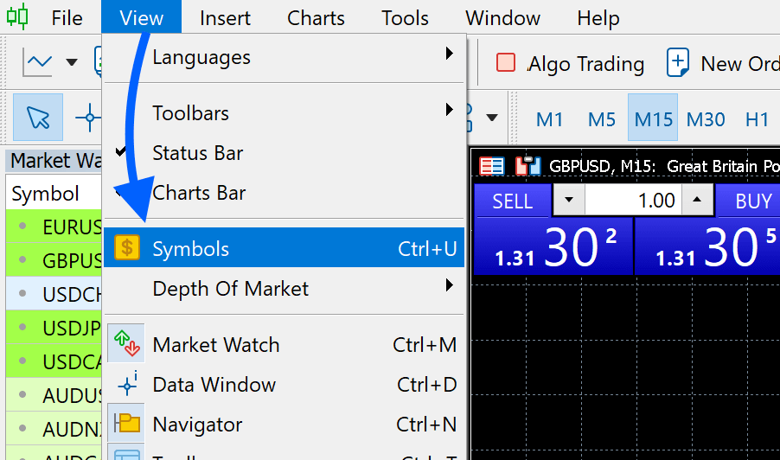Screen dimensions: 780x460
Task: Toggle the Charts Bar option
Action: [x=284, y=193]
